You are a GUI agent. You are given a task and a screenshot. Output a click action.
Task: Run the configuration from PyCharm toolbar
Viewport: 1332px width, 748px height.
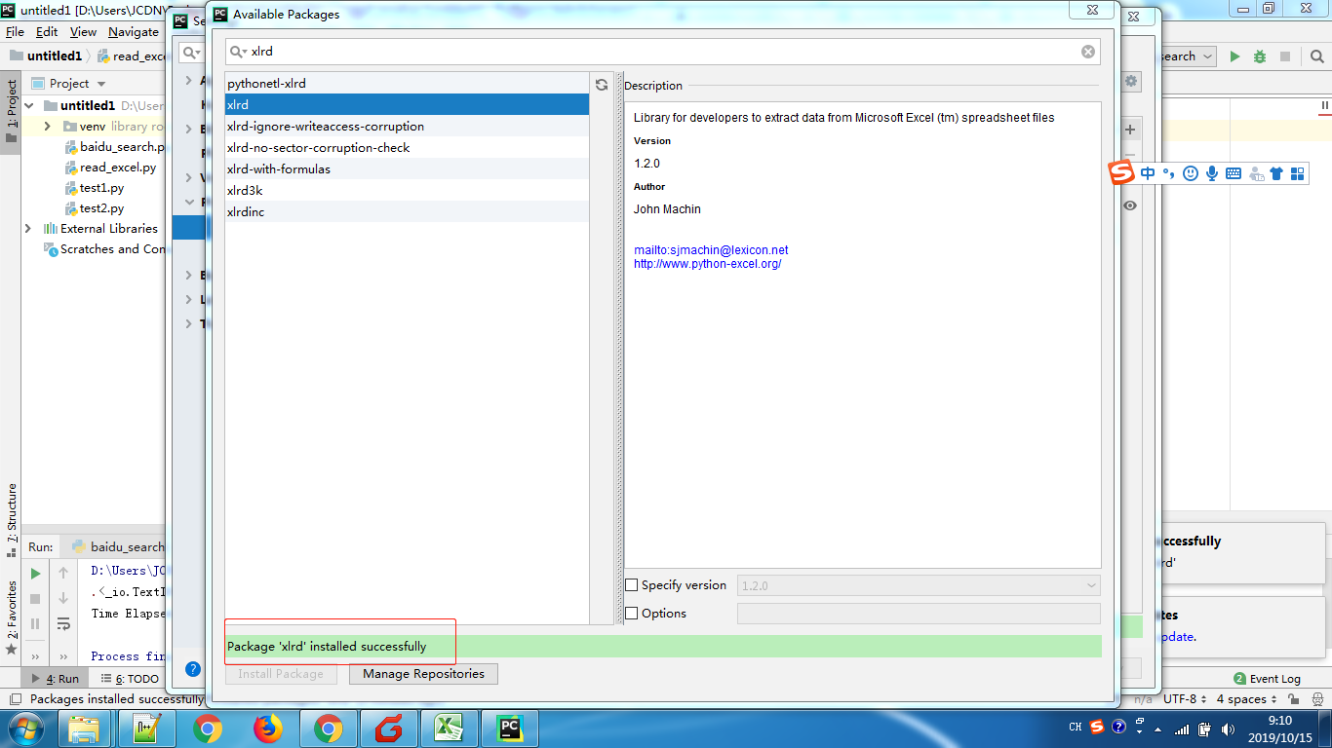pos(1234,56)
